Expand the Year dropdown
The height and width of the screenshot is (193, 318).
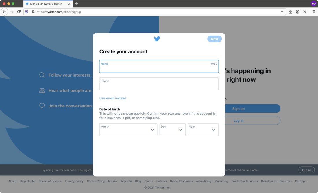[203, 129]
